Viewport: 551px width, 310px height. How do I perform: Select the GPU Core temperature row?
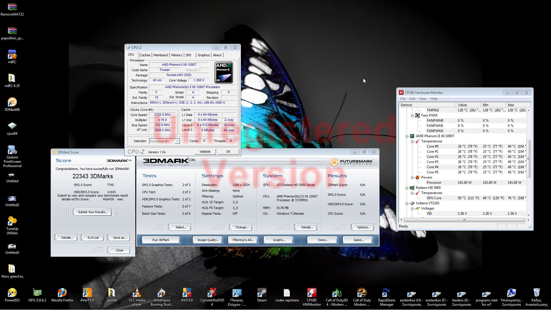click(463, 198)
